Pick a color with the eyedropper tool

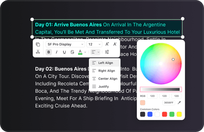[x=179, y=103]
